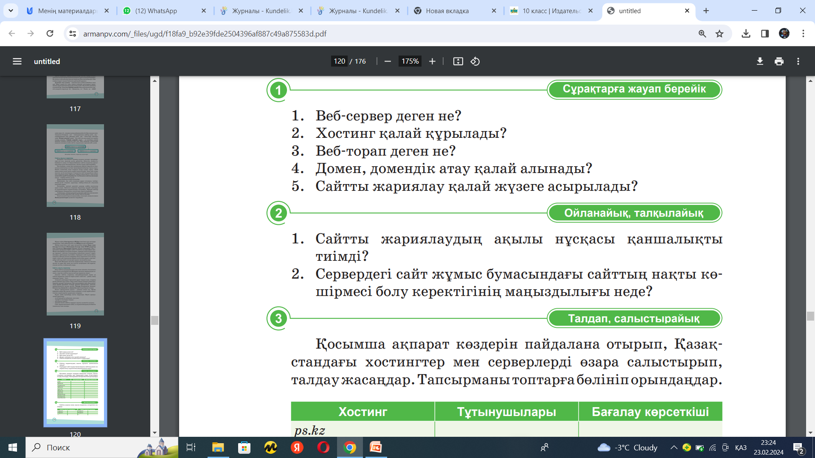
Task: Click the zoom out minus button
Action: (x=388, y=61)
